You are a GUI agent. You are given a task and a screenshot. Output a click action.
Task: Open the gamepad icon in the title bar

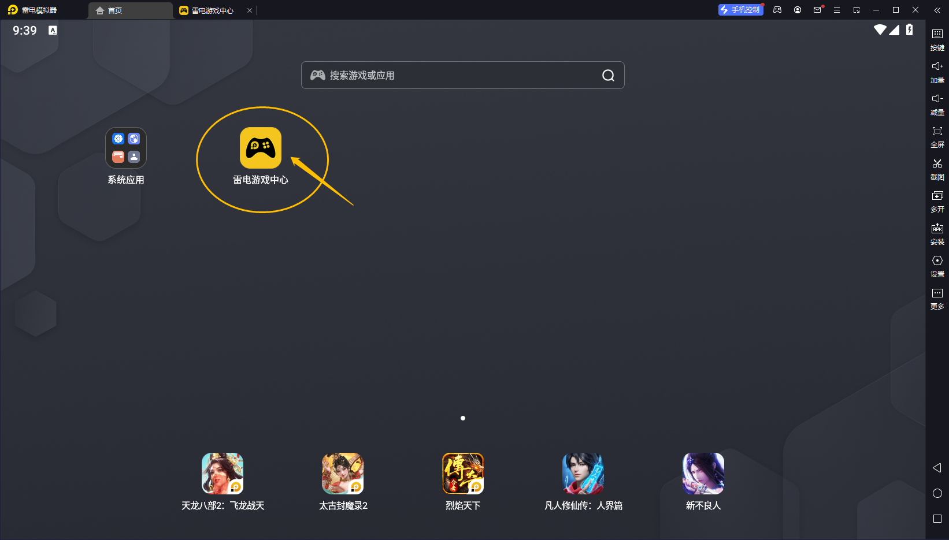tap(777, 10)
